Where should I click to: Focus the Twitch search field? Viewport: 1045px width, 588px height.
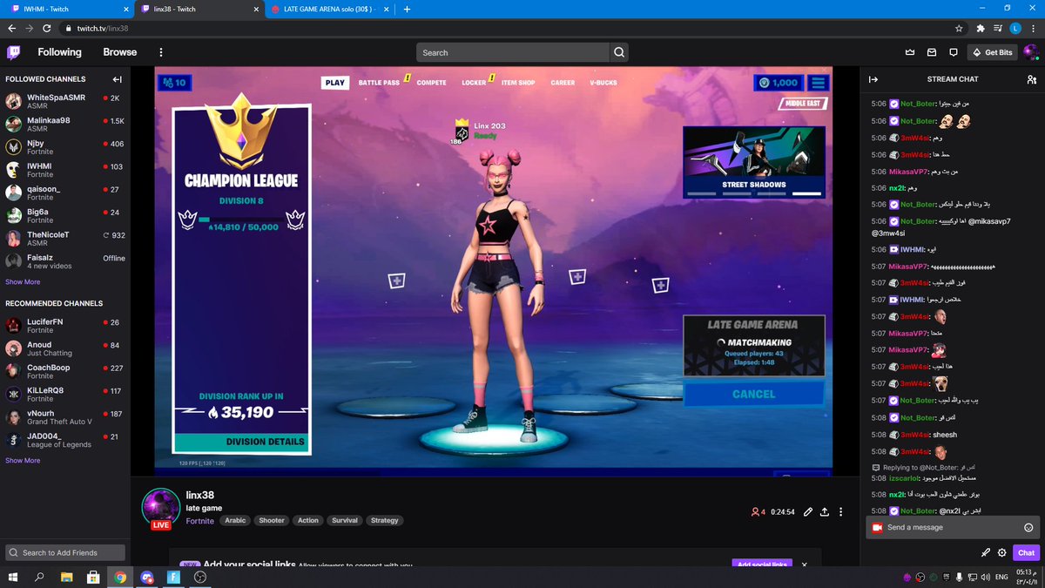(x=513, y=52)
